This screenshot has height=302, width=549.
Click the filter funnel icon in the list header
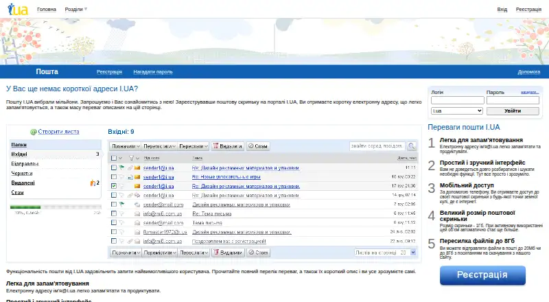(131, 158)
